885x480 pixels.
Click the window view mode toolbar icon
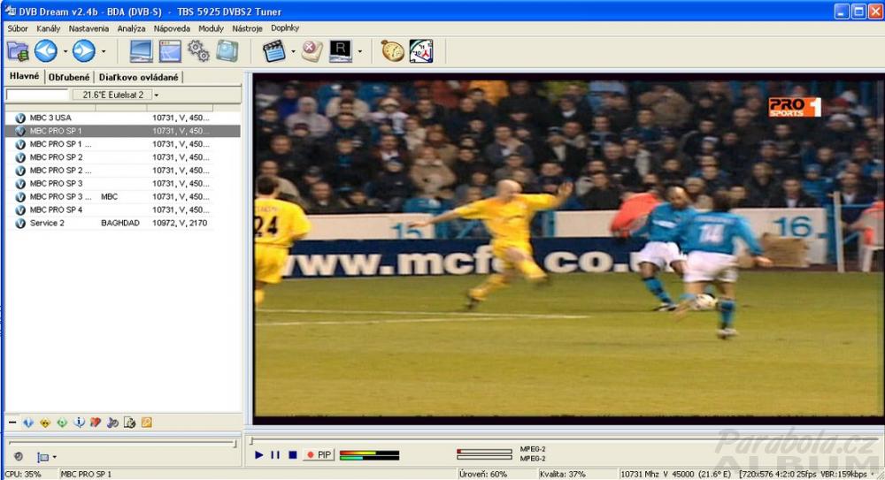coord(170,51)
